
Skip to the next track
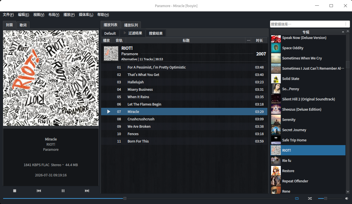point(87,191)
